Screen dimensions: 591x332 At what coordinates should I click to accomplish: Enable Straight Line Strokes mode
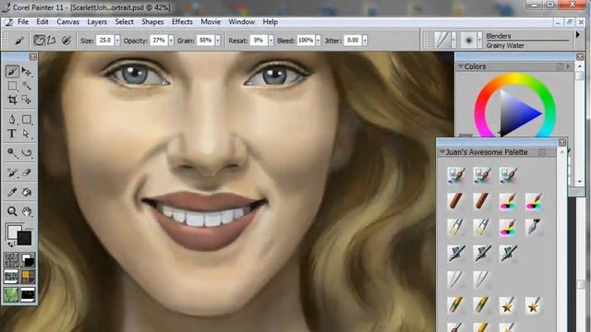pos(52,41)
